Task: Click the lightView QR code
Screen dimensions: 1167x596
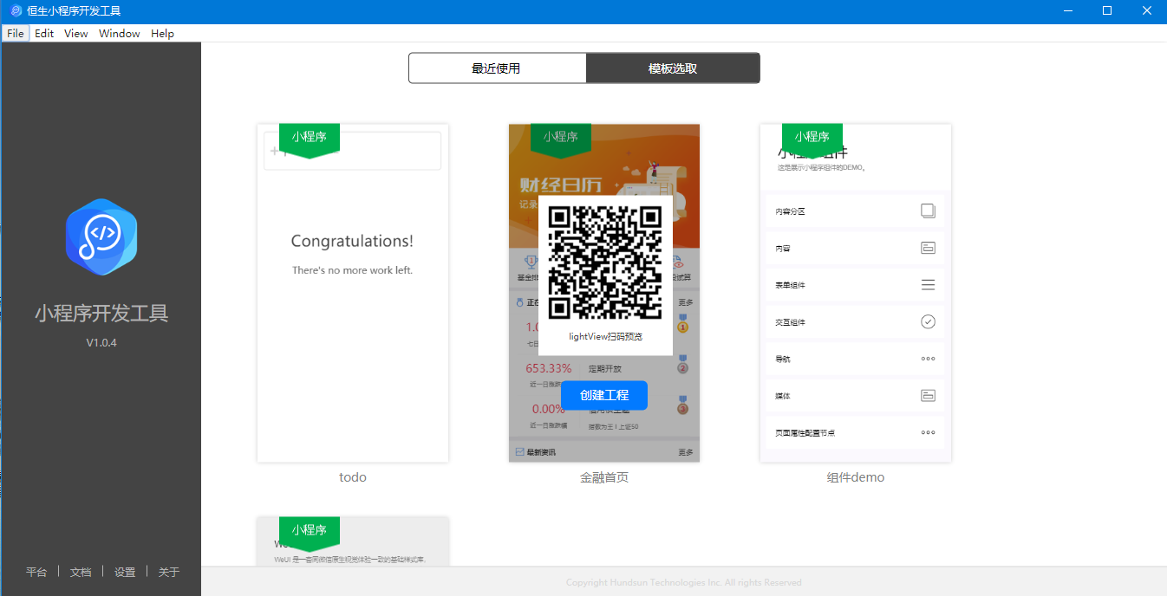Action: click(x=605, y=262)
